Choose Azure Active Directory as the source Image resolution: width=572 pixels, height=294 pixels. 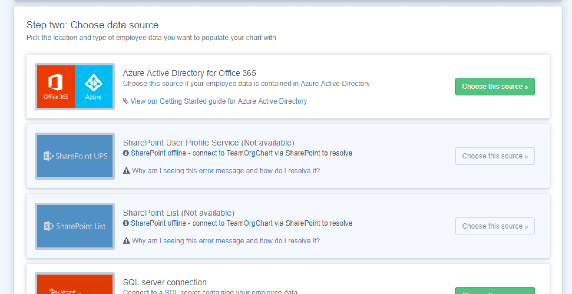pyautogui.click(x=495, y=87)
